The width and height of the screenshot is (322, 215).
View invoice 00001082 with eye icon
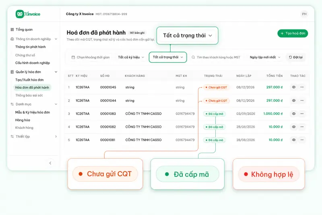(294, 127)
